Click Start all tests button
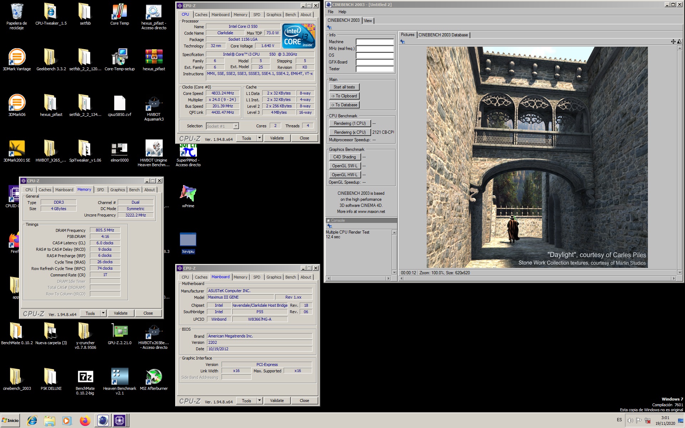 (344, 87)
